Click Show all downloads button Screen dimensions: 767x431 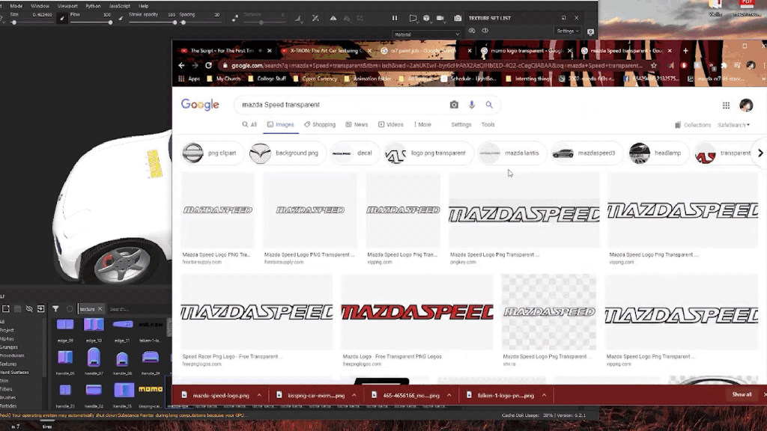pyautogui.click(x=742, y=394)
